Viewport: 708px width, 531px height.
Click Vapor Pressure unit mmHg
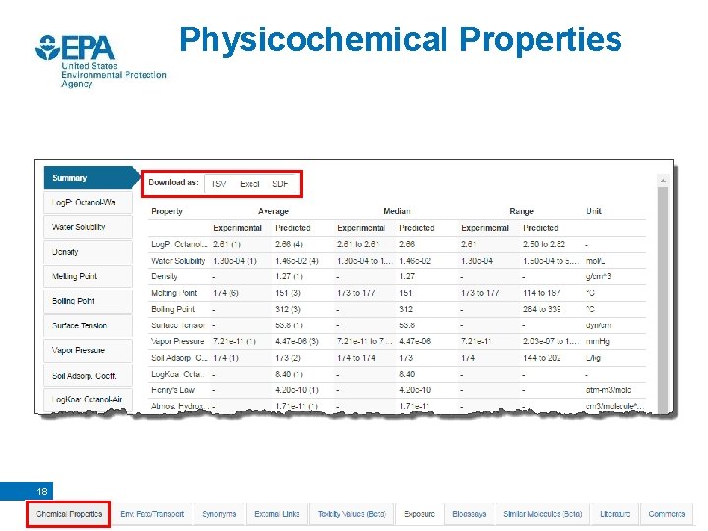click(597, 341)
